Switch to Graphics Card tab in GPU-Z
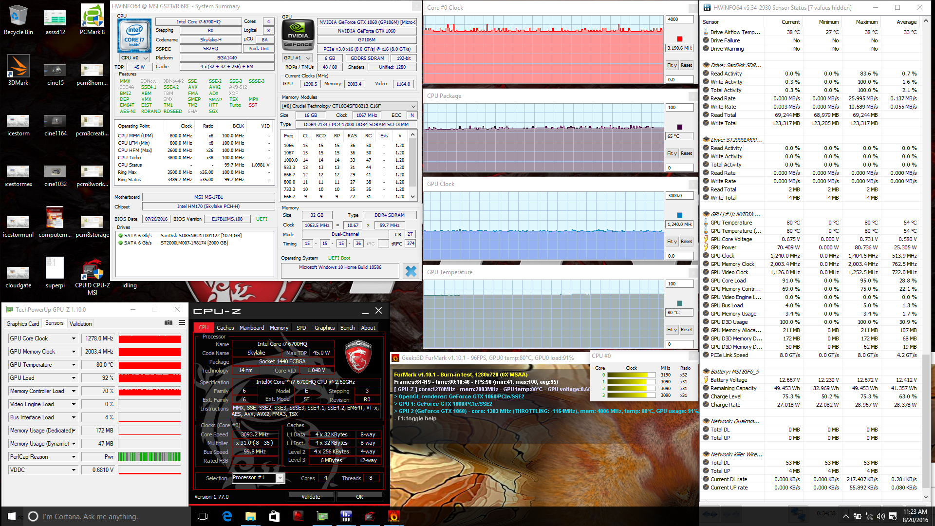935x526 pixels. coord(22,323)
